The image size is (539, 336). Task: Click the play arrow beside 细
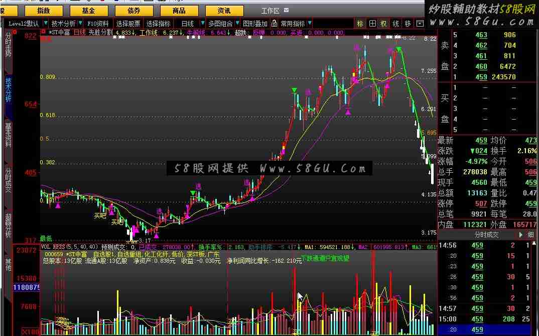coord(521,235)
